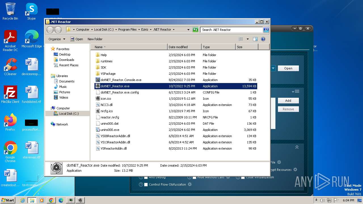Viewport: 363px width, 204px height.
Task: Show hidden system tray icons
Action: (x=316, y=200)
